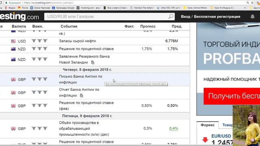The width and height of the screenshot is (260, 146).
Task: Expand hidden bookmarks chevron
Action: click(245, 8)
